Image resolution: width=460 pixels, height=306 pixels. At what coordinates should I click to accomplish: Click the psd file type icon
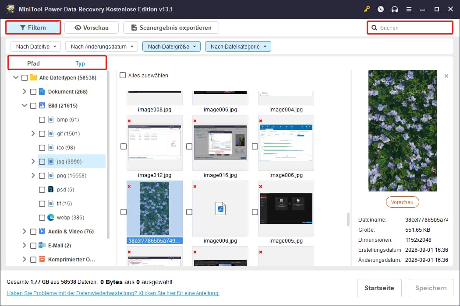click(51, 189)
